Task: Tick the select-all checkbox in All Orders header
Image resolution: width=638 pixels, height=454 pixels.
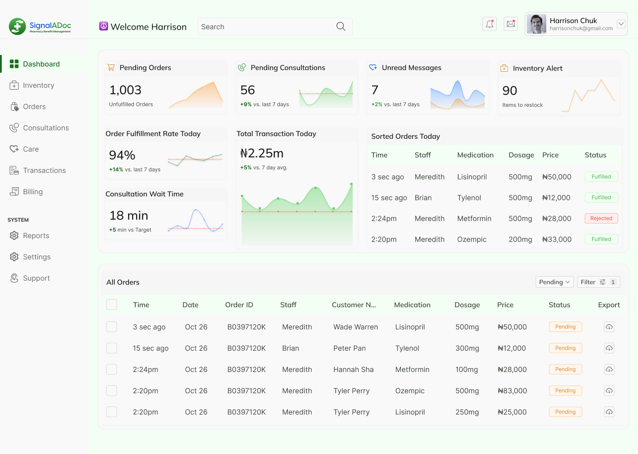Action: (112, 305)
